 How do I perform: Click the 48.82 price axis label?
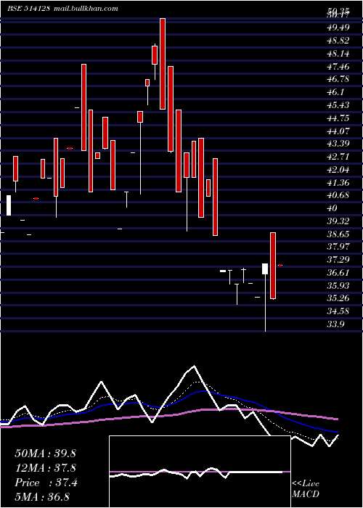pyautogui.click(x=338, y=41)
